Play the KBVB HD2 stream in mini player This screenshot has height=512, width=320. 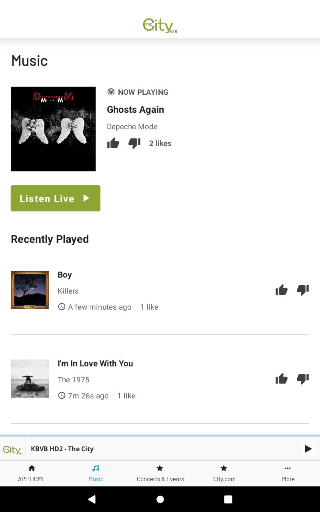(308, 449)
